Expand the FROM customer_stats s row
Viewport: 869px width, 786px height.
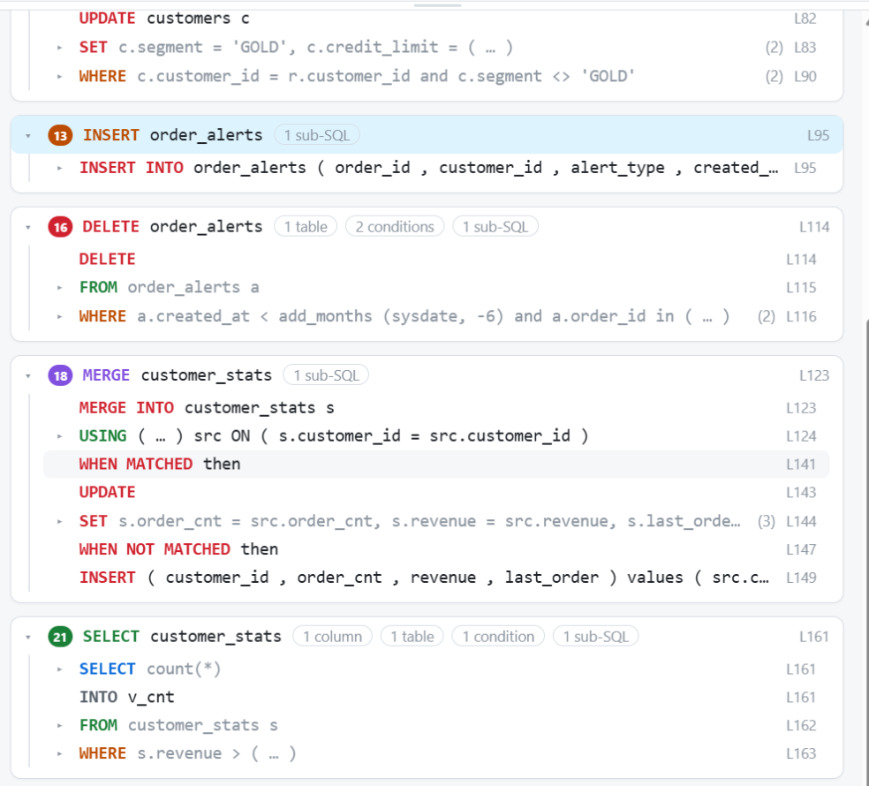pyautogui.click(x=59, y=726)
